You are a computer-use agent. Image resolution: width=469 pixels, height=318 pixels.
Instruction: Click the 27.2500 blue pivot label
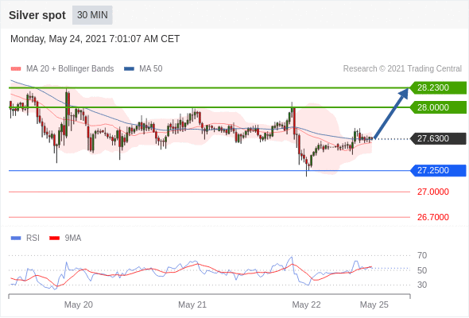point(438,170)
